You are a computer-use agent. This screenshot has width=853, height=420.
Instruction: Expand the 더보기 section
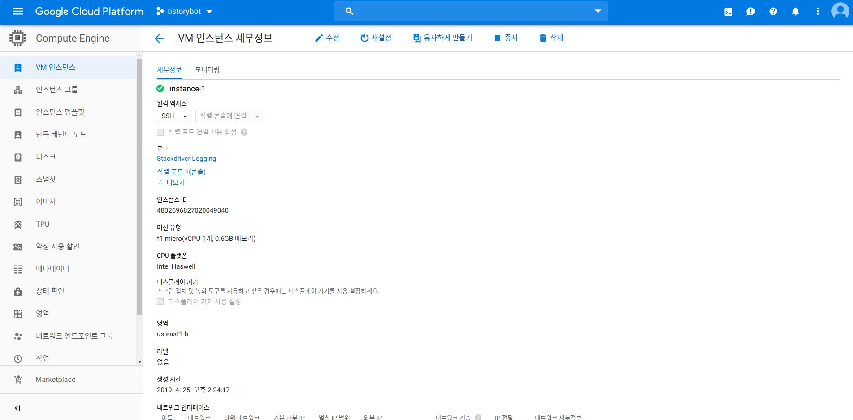point(171,182)
